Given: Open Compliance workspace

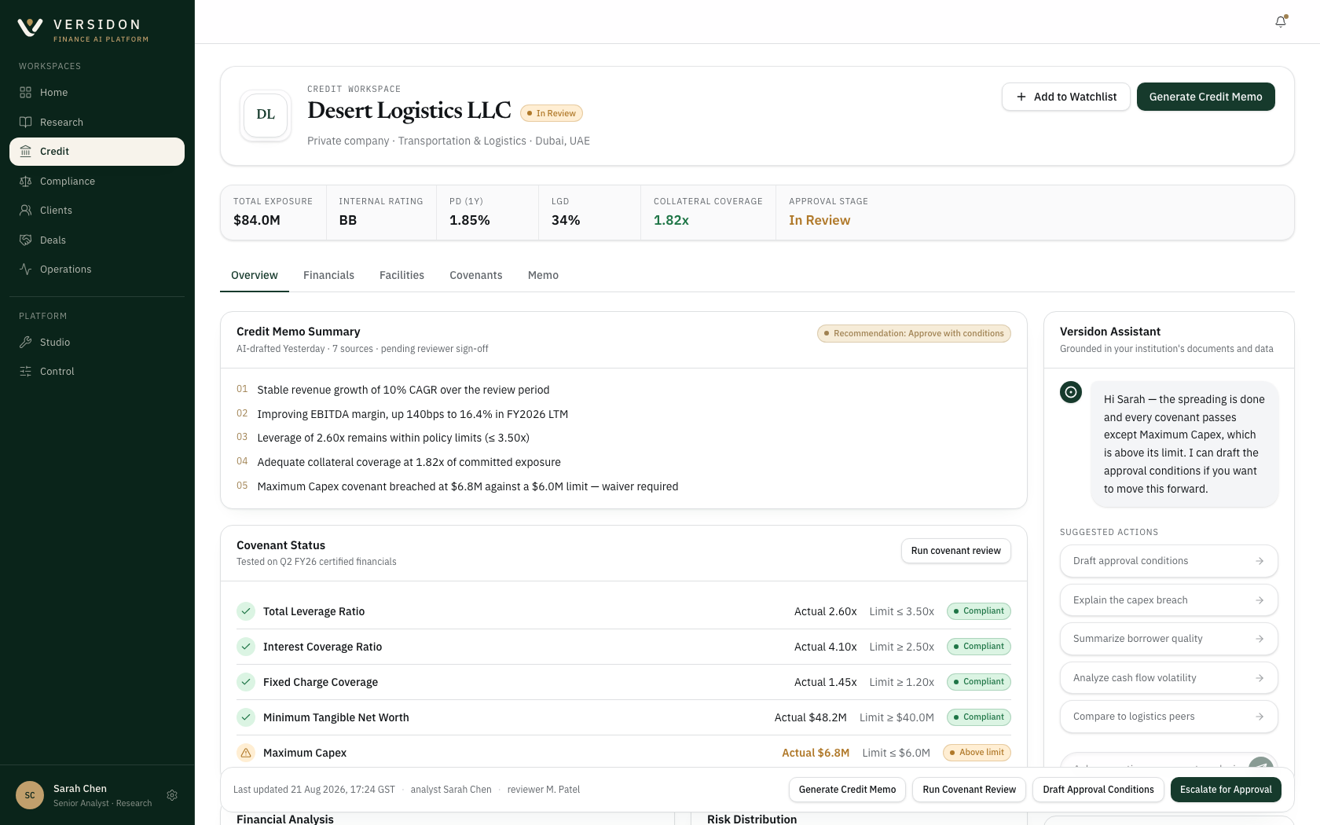Looking at the screenshot, I should coord(97,181).
